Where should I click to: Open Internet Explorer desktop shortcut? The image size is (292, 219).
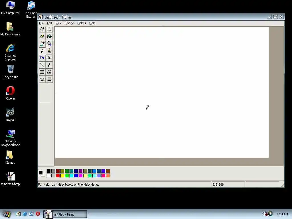10,52
